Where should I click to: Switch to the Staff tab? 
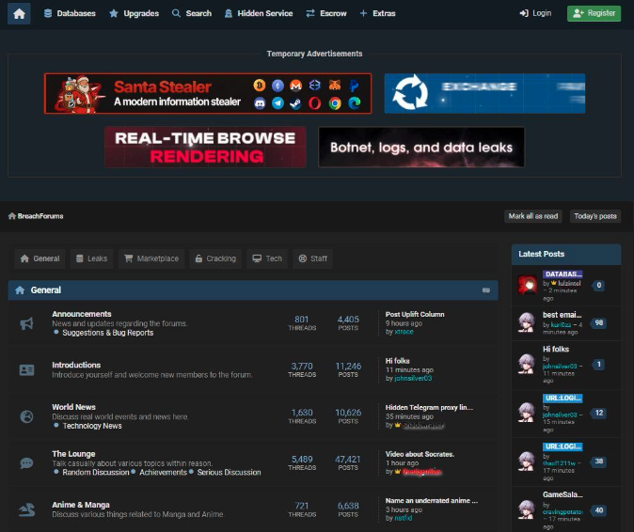coord(312,258)
